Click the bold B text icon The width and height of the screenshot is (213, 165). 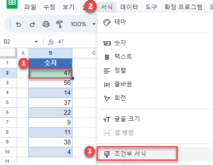(107, 57)
